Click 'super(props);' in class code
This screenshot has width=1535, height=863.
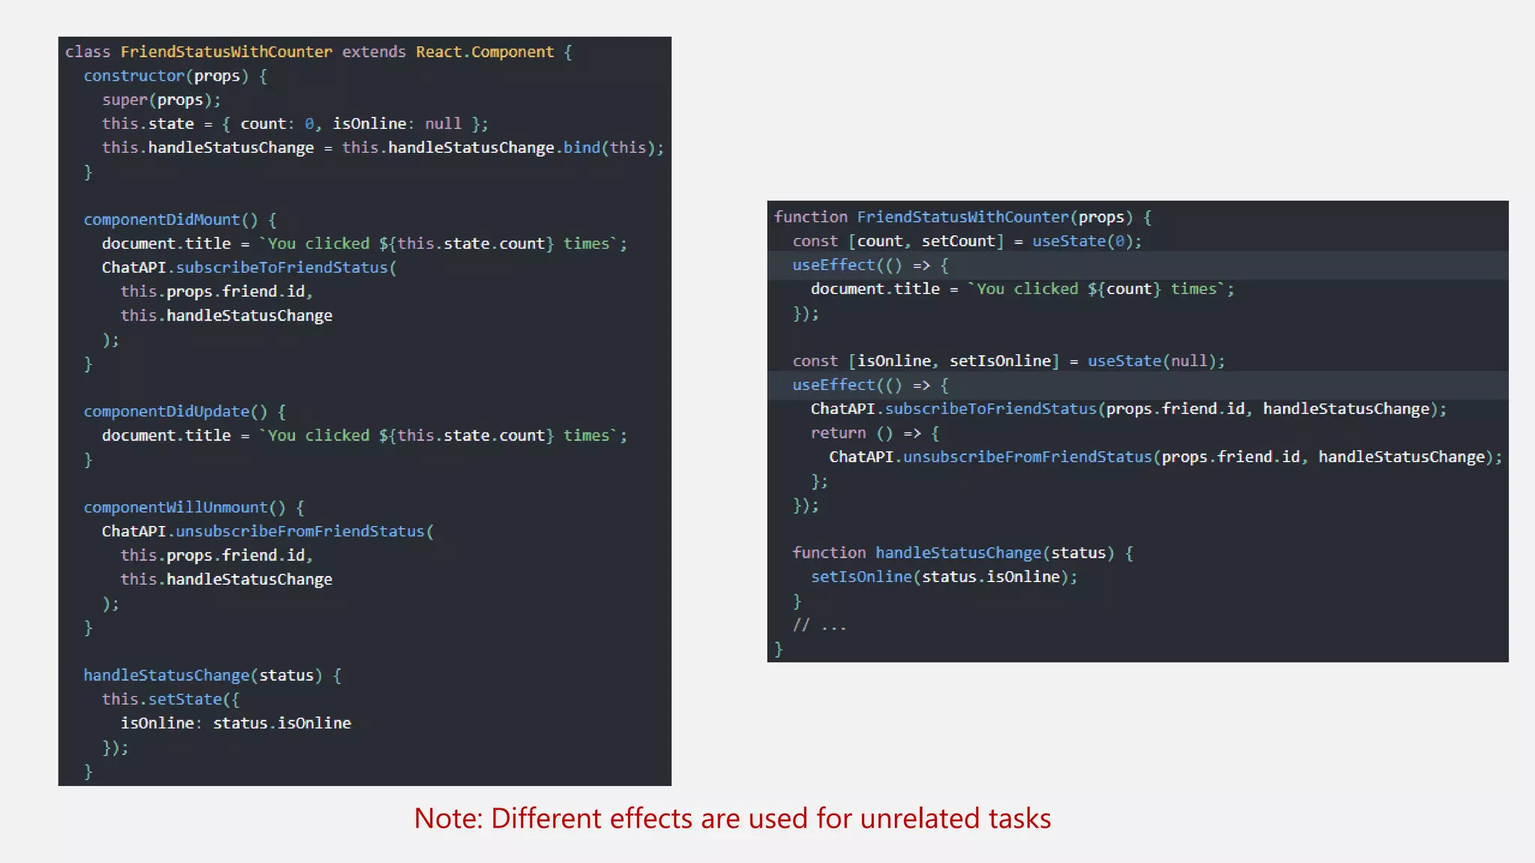pos(161,100)
